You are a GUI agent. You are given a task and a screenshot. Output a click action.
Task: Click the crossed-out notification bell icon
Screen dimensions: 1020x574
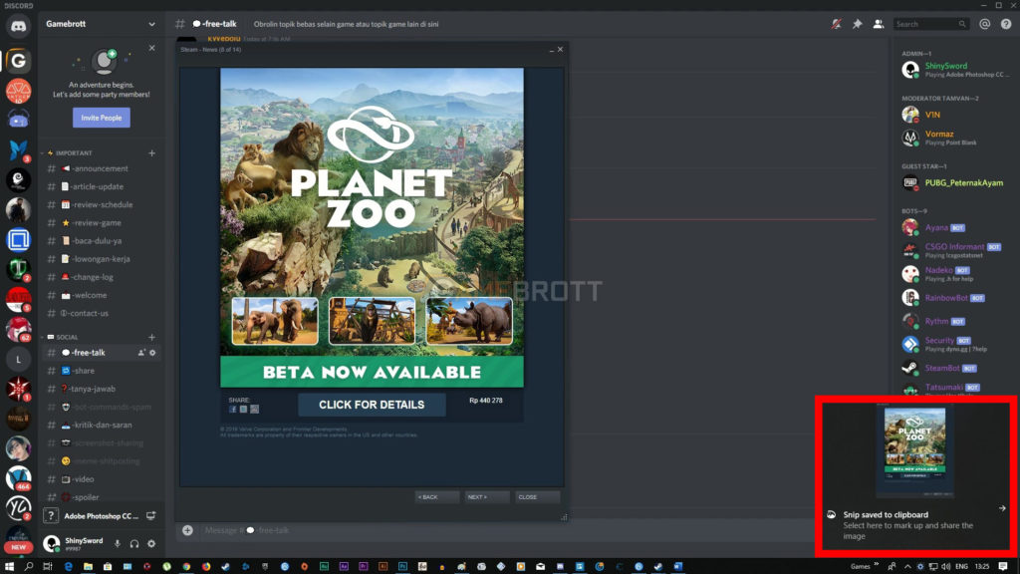(x=837, y=23)
